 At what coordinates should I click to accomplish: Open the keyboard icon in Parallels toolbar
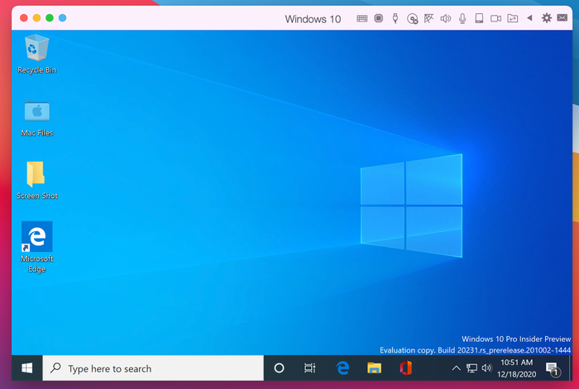[x=362, y=18]
